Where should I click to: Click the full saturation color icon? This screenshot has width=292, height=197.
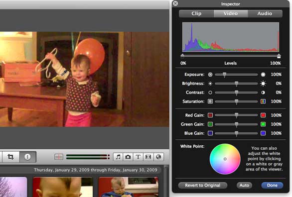click(x=263, y=101)
